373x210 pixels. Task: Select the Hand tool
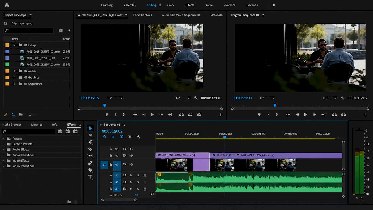tap(90, 170)
